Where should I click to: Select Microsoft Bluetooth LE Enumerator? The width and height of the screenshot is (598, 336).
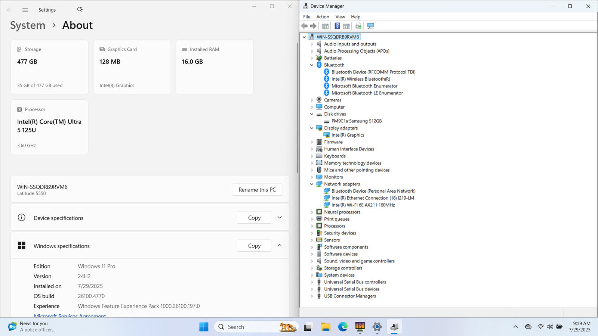[x=367, y=93]
